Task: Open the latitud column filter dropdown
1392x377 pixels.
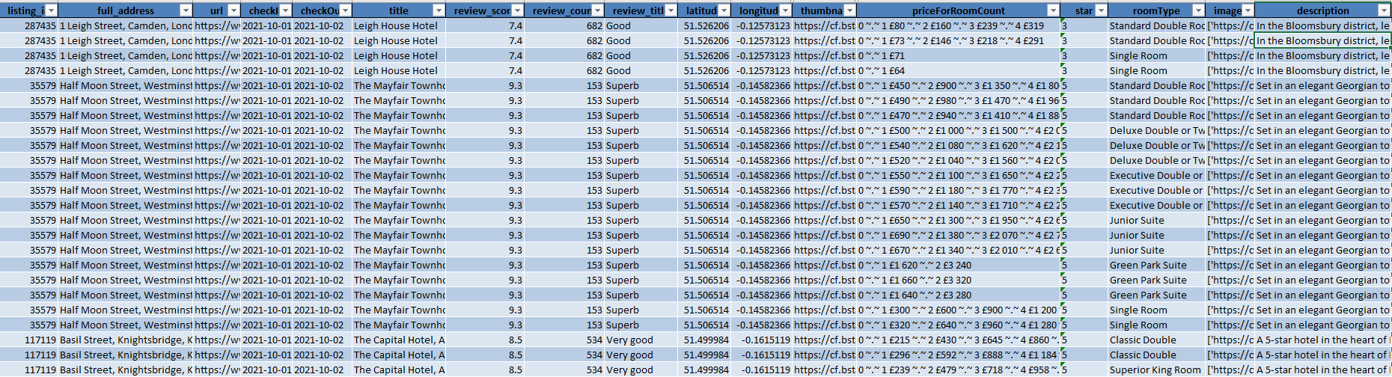Action: (x=723, y=10)
